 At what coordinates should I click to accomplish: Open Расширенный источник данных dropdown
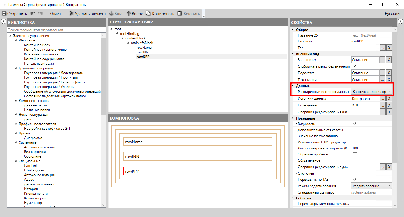(371, 92)
